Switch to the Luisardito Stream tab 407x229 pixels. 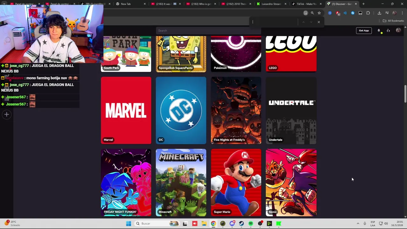(271, 4)
